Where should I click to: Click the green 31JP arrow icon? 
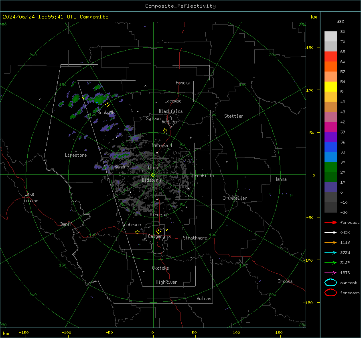[x=331, y=262]
